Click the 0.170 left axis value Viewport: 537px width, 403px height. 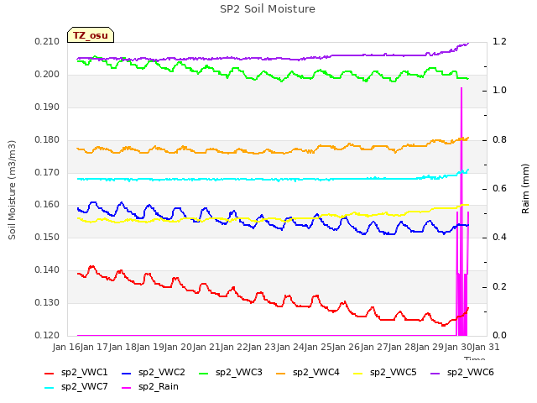pyautogui.click(x=47, y=172)
